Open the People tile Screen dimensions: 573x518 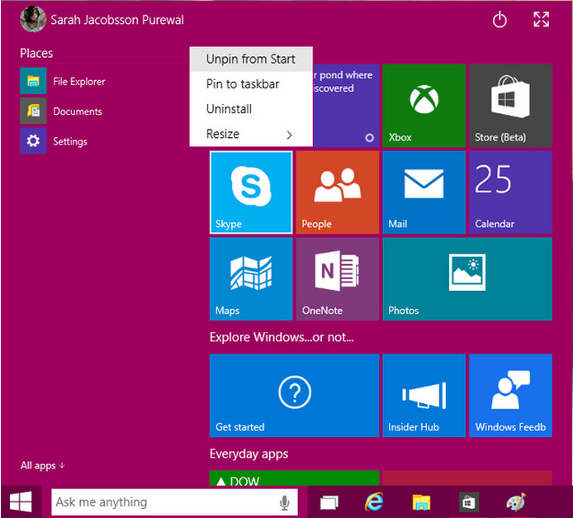click(x=338, y=192)
